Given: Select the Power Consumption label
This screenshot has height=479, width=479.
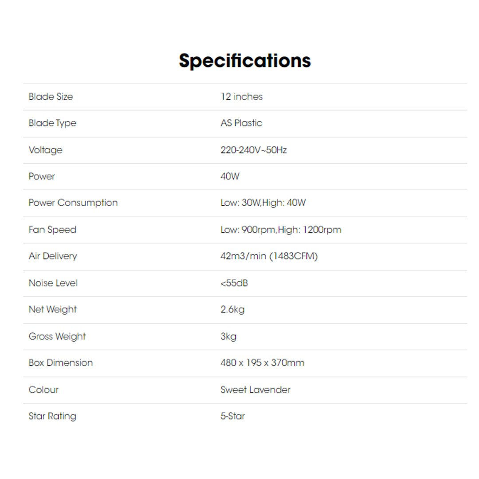Looking at the screenshot, I should tap(73, 203).
